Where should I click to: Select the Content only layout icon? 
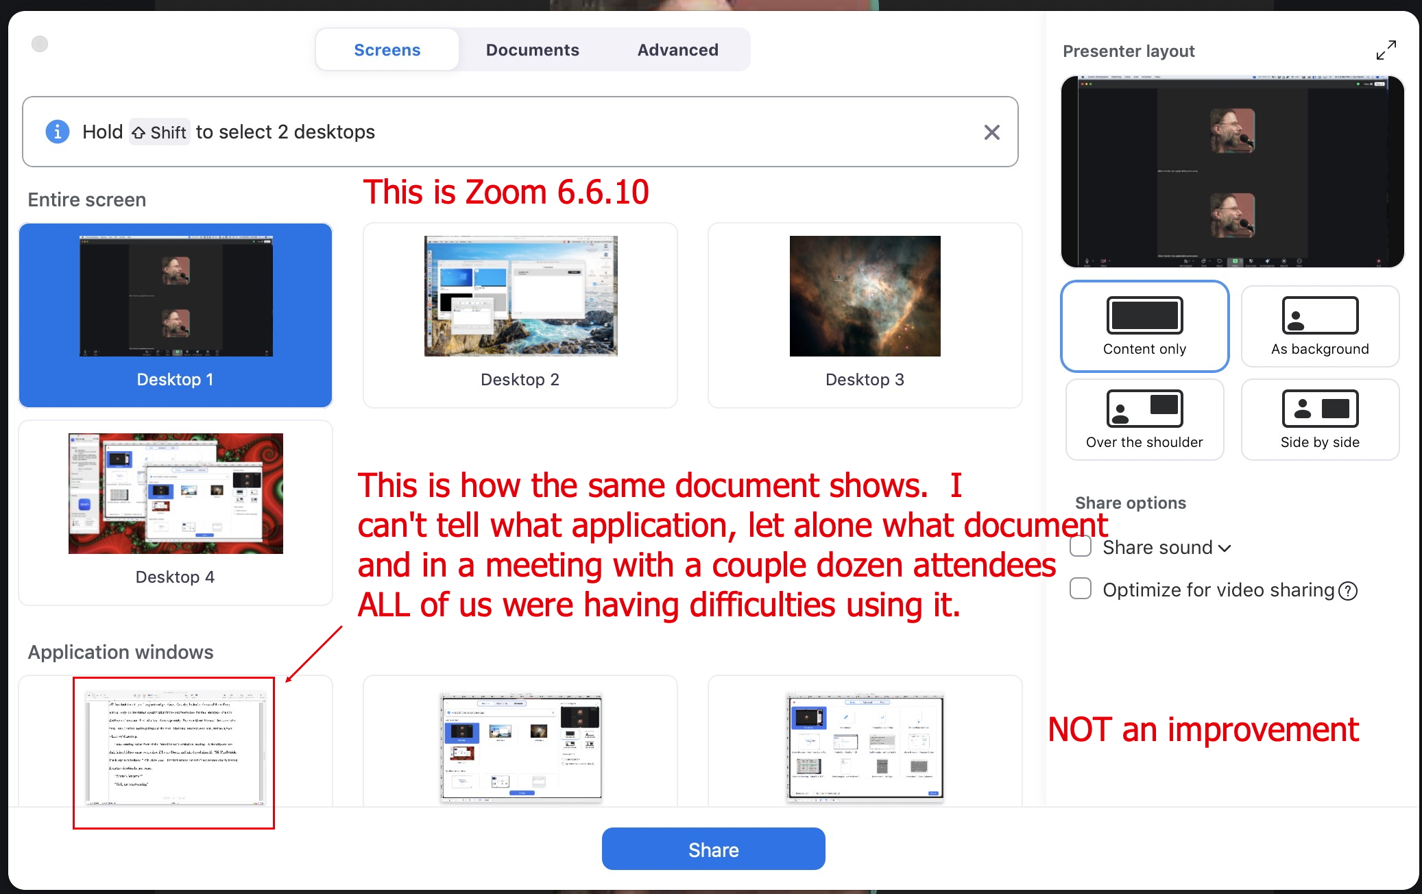(x=1144, y=315)
